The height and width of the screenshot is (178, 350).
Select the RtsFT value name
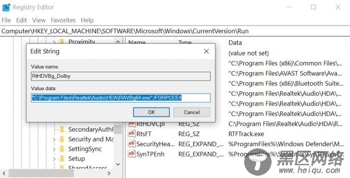(144, 134)
